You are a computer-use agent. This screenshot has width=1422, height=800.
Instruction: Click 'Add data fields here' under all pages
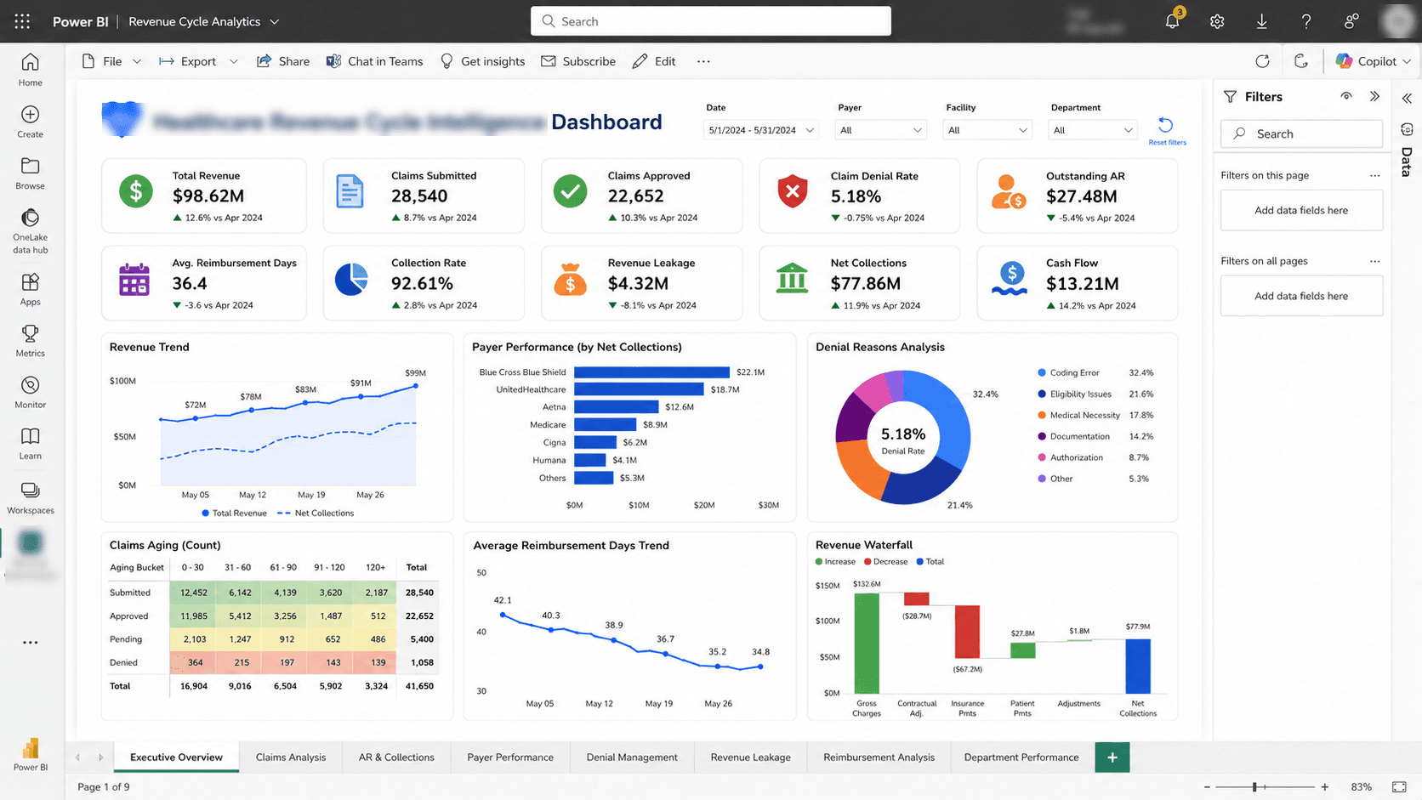(1301, 296)
